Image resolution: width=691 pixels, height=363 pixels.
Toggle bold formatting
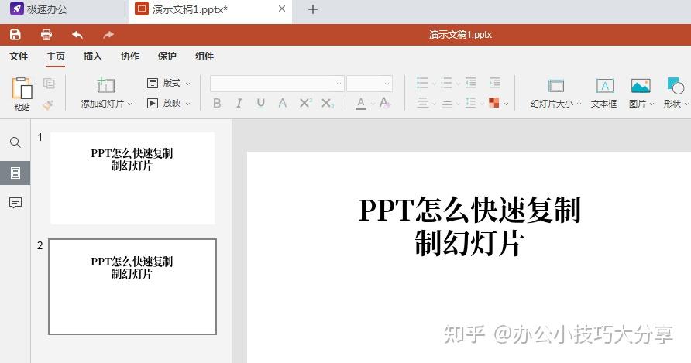point(217,103)
